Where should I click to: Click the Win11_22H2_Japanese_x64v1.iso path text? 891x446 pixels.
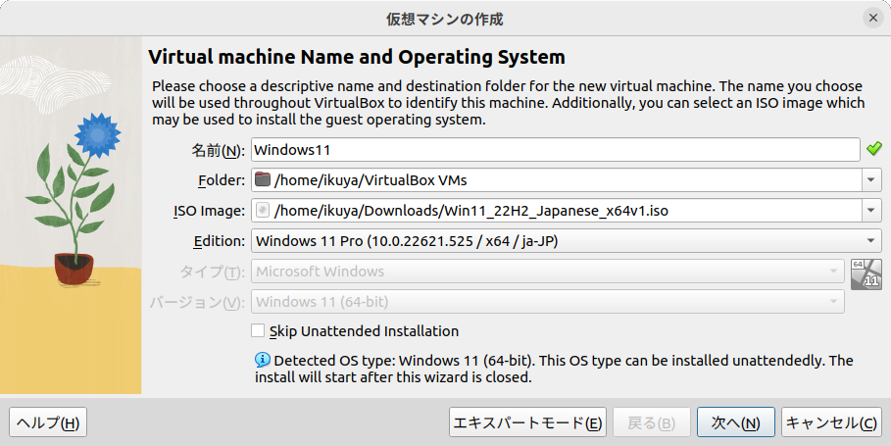471,211
